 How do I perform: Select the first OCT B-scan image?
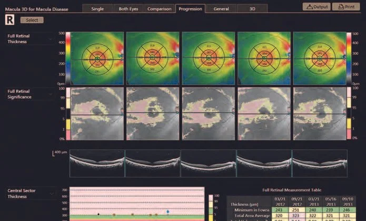(x=97, y=164)
